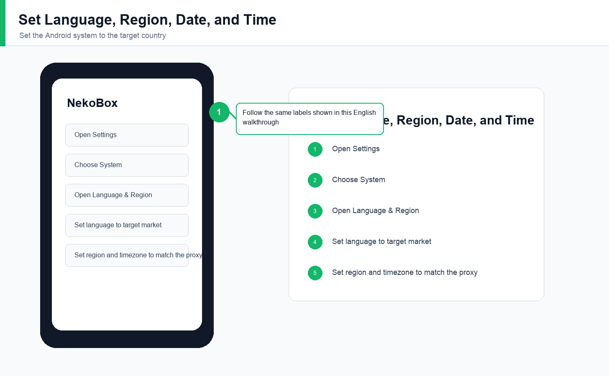This screenshot has width=609, height=376.
Task: Tap Open Settings button in NekoBox phone
Action: 127,135
